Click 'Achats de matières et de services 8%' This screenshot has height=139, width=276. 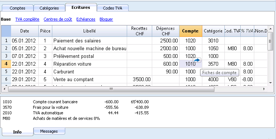[x=66, y=118]
